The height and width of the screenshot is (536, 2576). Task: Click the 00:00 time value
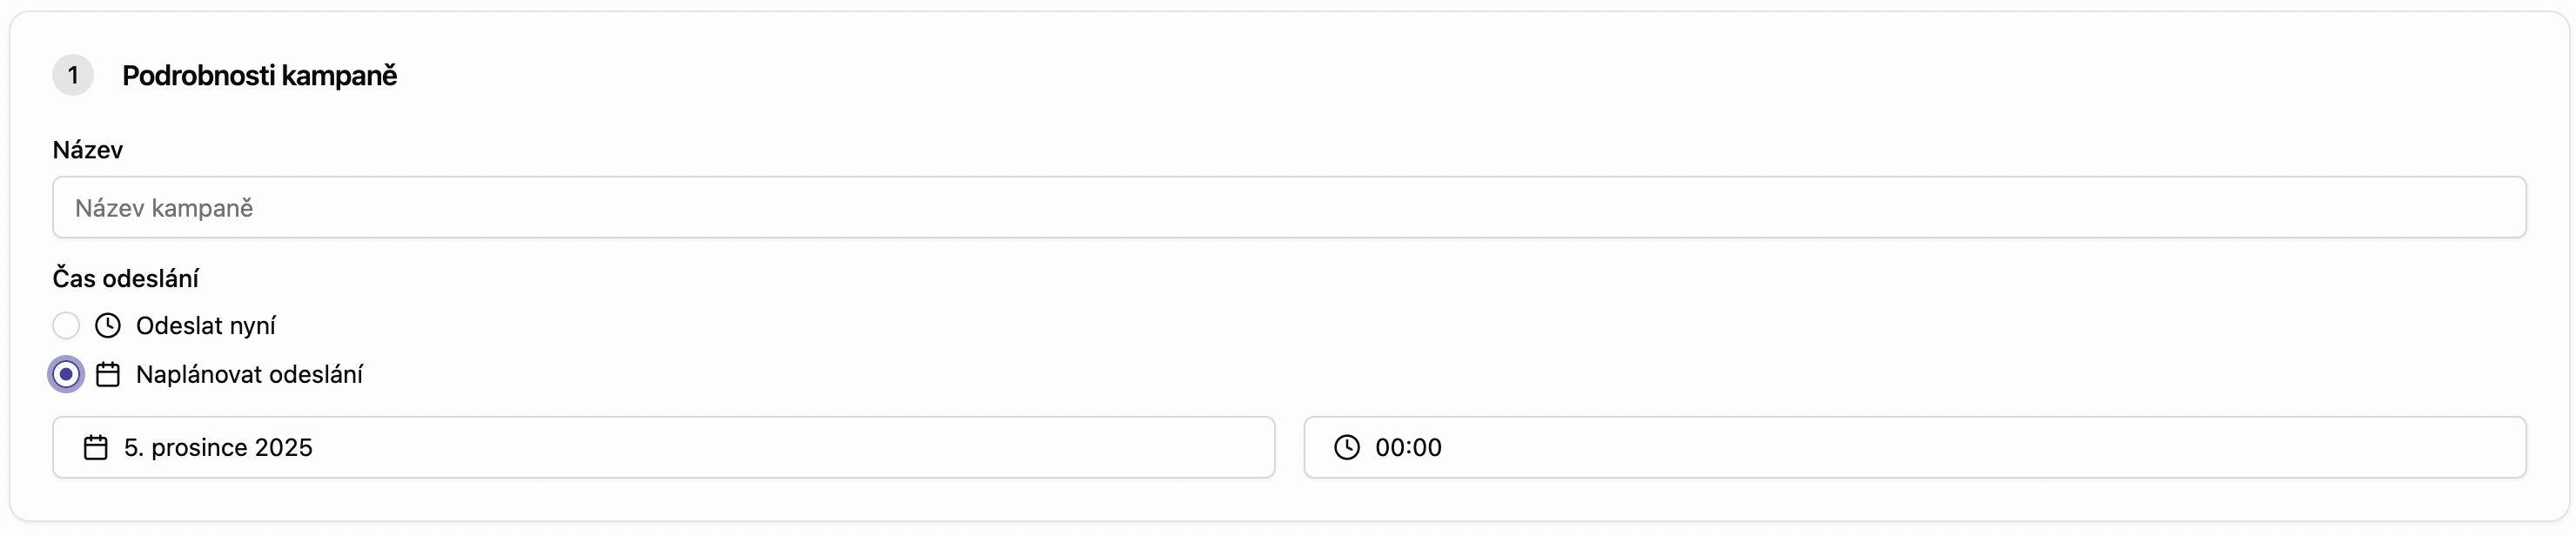tap(1408, 448)
